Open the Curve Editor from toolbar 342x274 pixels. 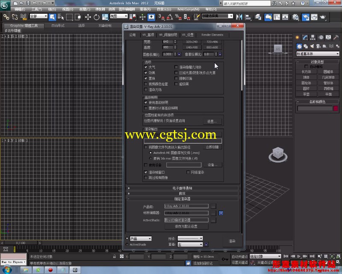(x=277, y=17)
